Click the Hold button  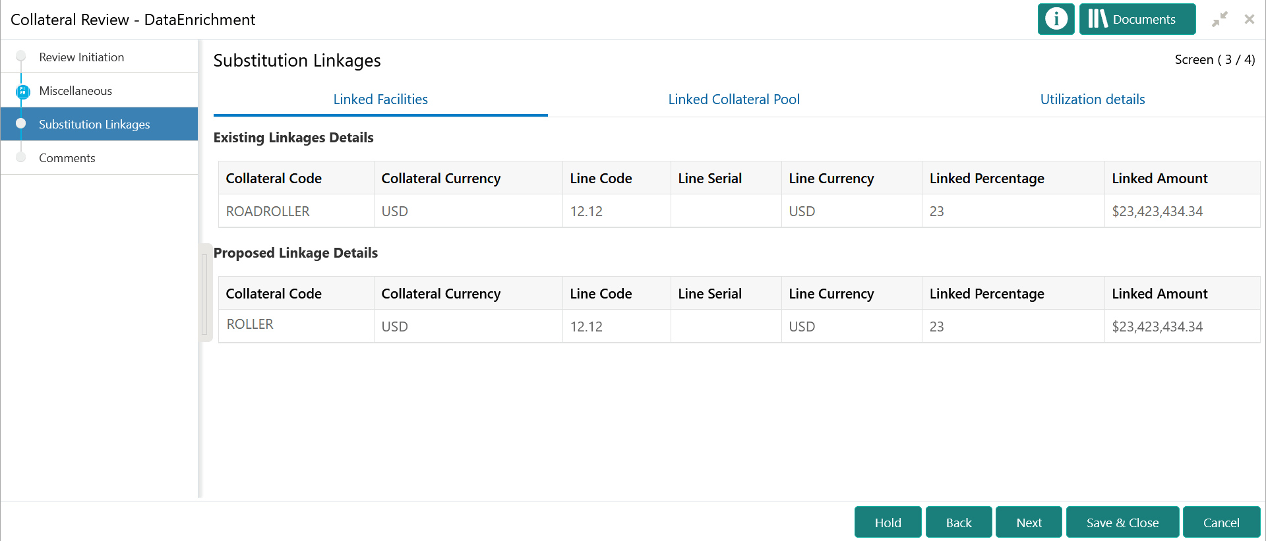click(888, 523)
